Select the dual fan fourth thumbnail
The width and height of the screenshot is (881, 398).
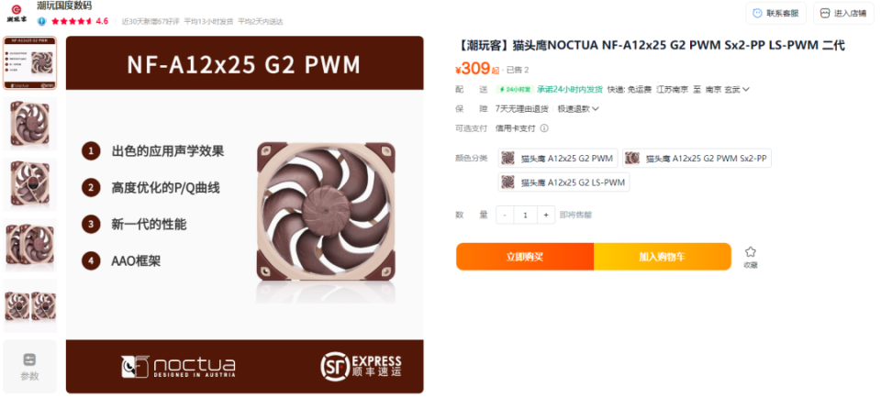coord(29,245)
